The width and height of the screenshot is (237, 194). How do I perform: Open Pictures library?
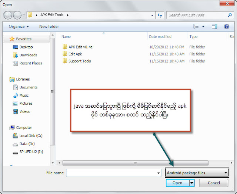pyautogui.click(x=26, y=103)
